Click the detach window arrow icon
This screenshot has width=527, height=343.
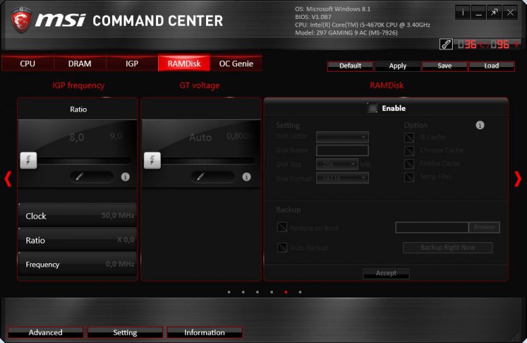tap(494, 13)
